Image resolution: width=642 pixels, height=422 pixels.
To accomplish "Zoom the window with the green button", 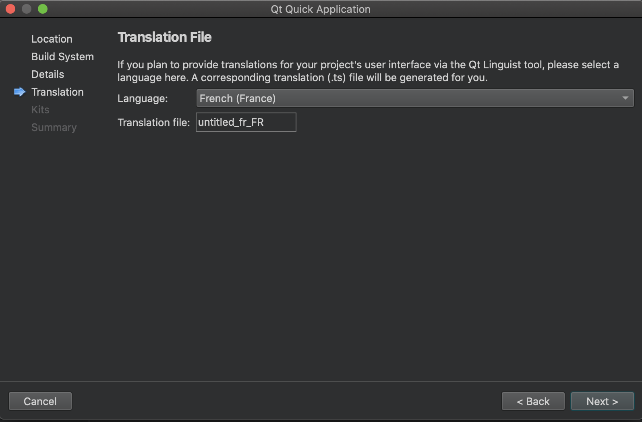I will pos(43,9).
